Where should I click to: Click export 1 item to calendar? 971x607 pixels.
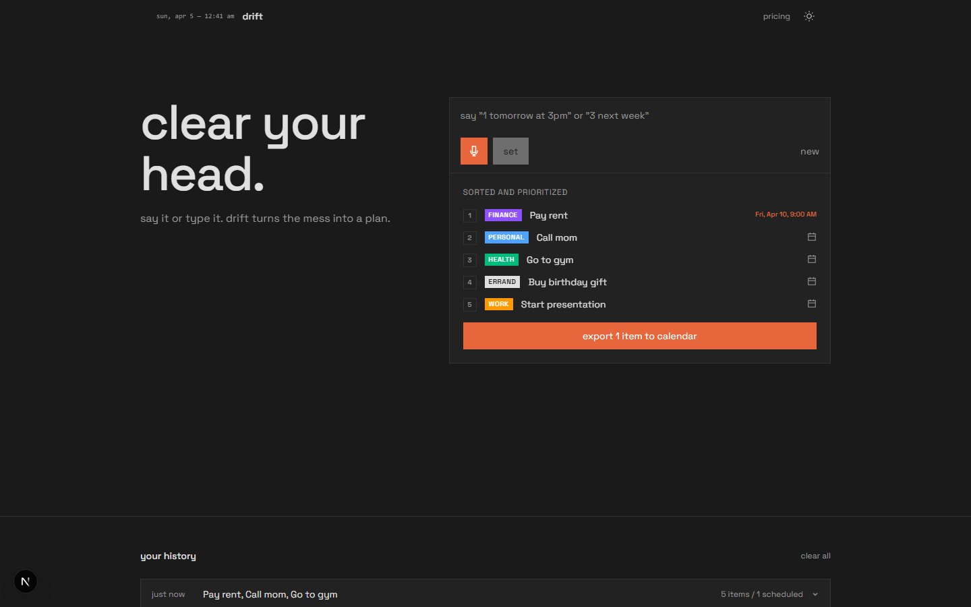[x=639, y=336]
